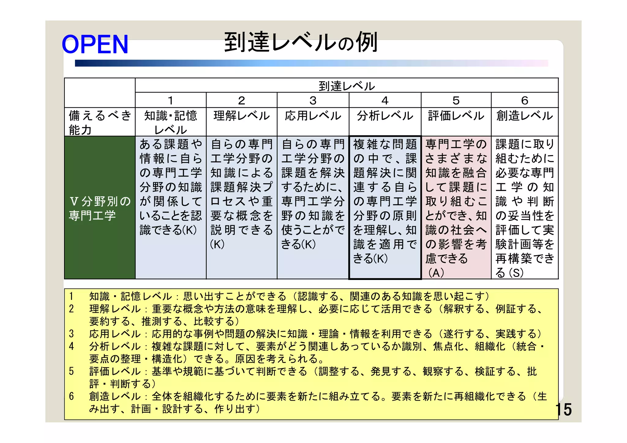Image resolution: width=627 pixels, height=443 pixels.
Task: Click the 到達レベル table header
Action: pos(347,85)
